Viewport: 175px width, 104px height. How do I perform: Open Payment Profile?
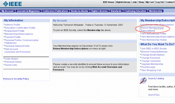coord(13,37)
